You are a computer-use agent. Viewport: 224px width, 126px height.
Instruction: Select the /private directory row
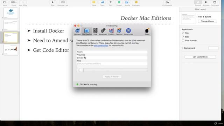coord(112,58)
